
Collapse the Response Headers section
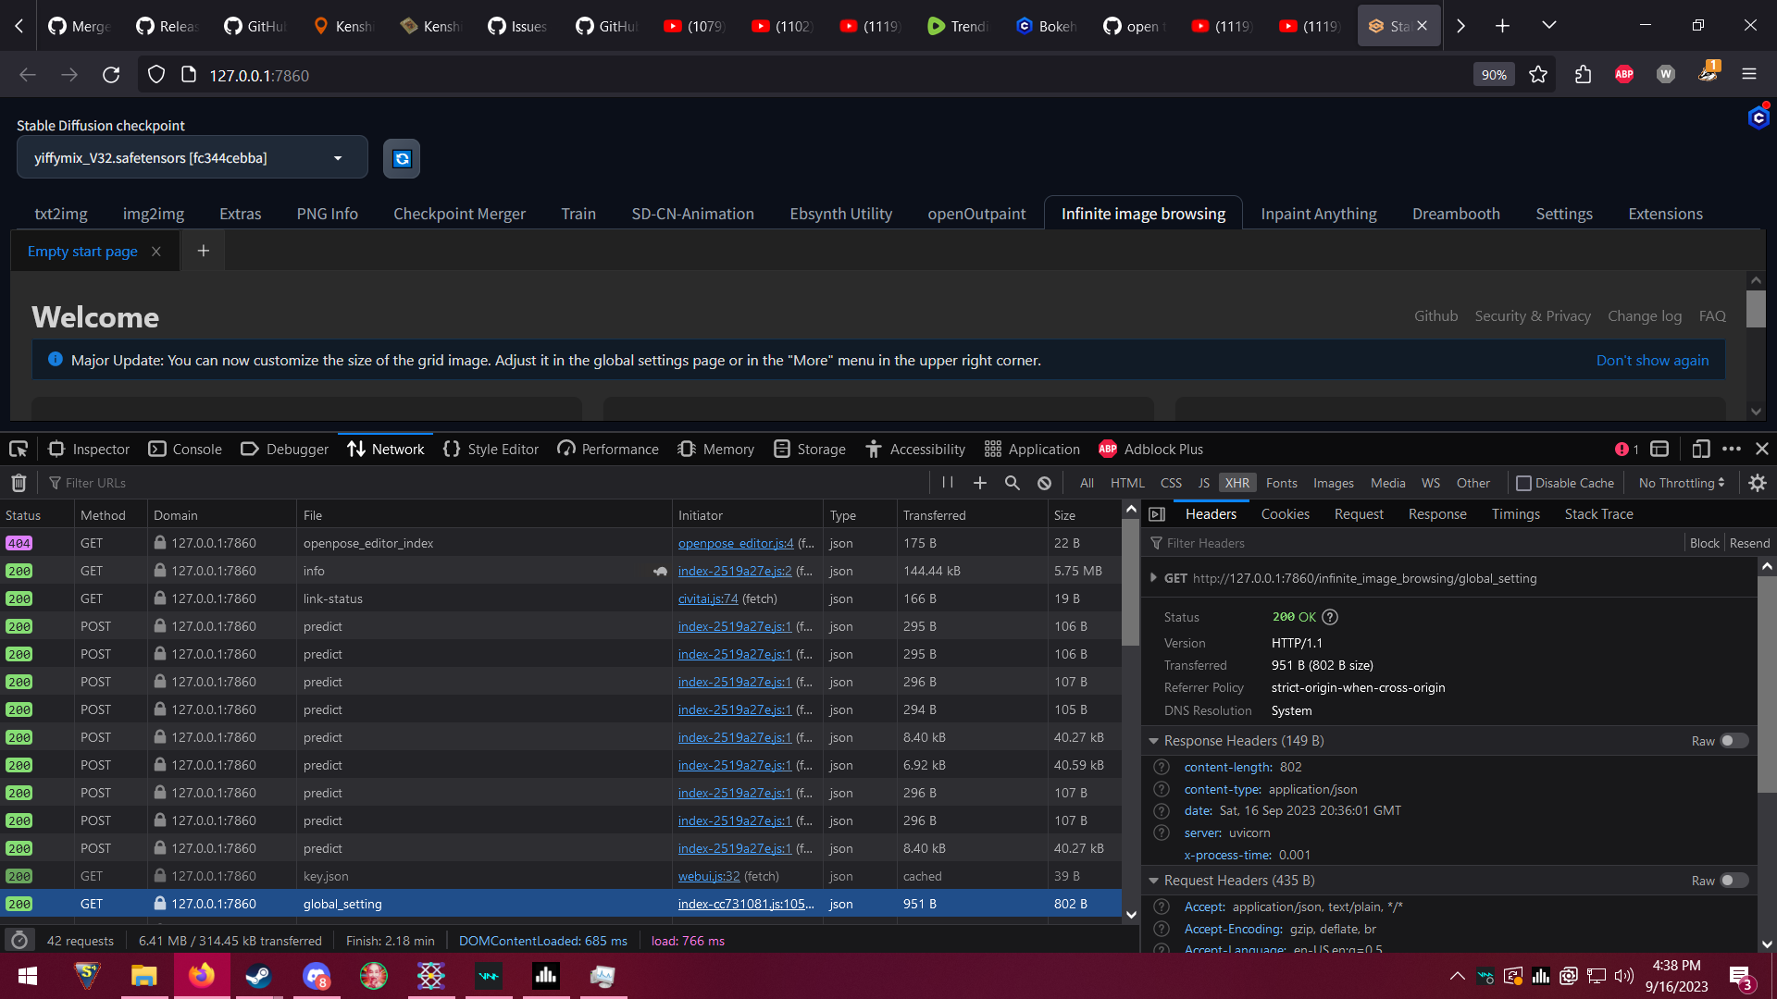click(1153, 741)
